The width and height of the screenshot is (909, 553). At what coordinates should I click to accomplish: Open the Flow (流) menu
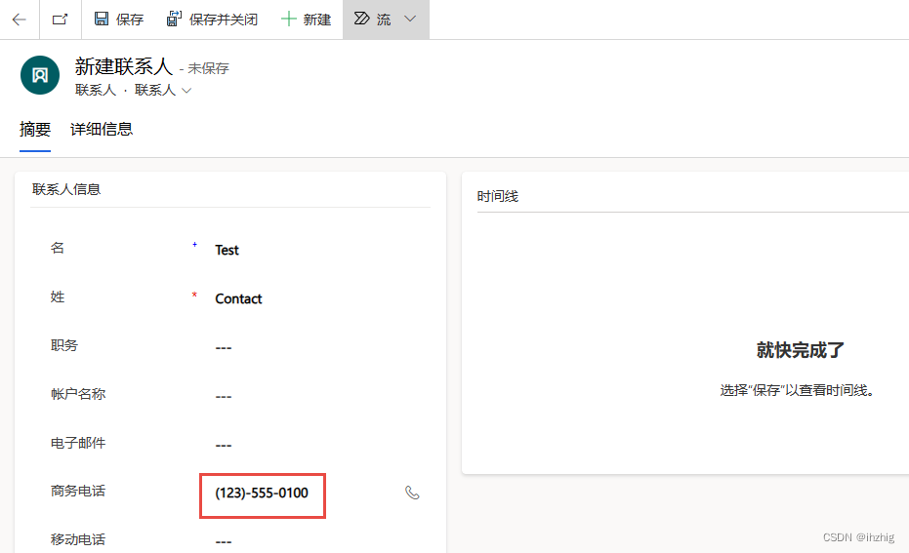(x=386, y=20)
